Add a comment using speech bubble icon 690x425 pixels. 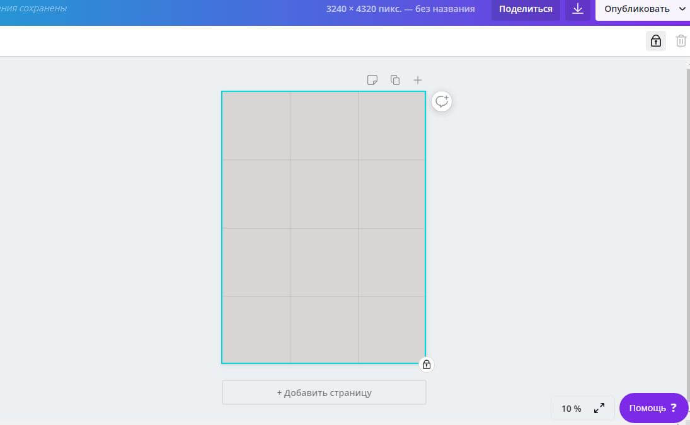click(442, 101)
